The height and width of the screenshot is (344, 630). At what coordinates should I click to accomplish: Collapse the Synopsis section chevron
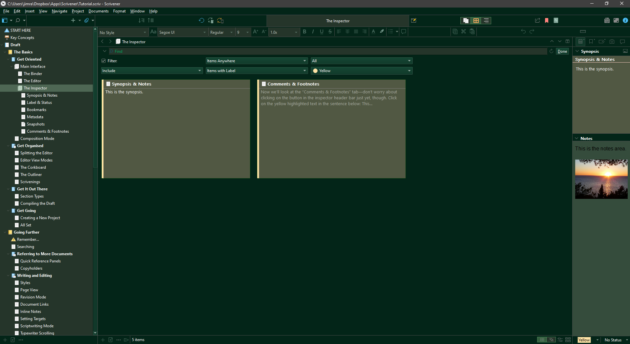[x=577, y=51]
